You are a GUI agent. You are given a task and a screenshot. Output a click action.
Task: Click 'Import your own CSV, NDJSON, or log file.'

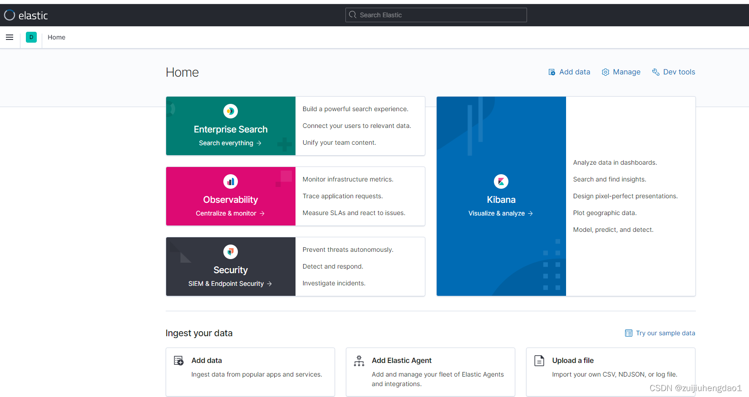(615, 374)
